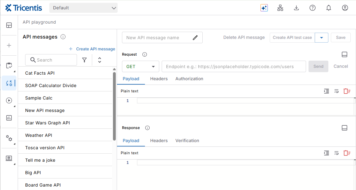Select the Star Wars Graph API message
This screenshot has width=356, height=190.
pyautogui.click(x=47, y=123)
